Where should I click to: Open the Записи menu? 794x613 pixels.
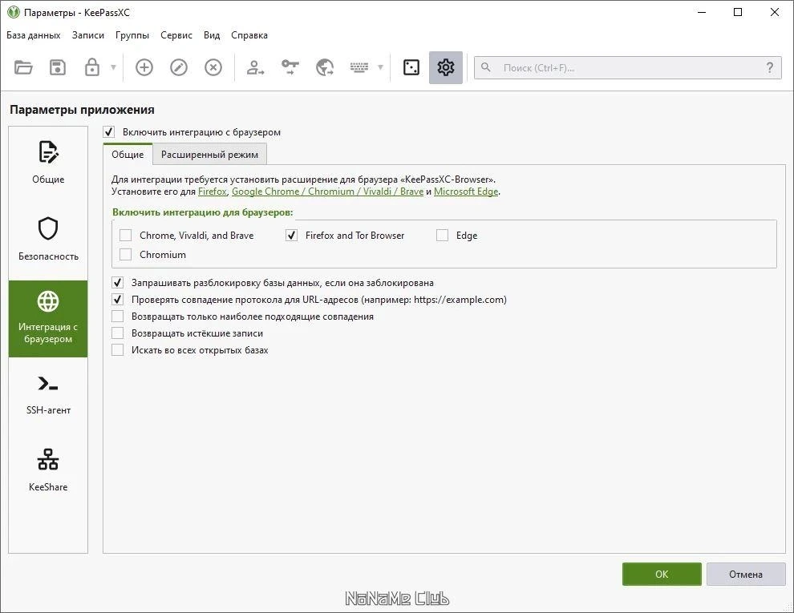click(x=88, y=35)
